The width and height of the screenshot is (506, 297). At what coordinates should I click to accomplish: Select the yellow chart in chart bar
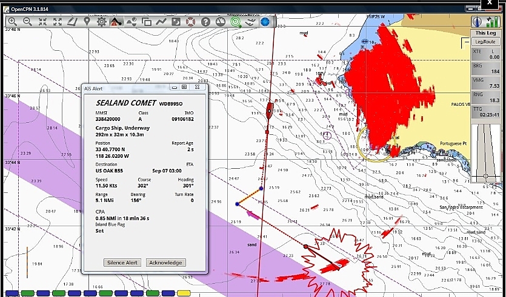(184, 293)
